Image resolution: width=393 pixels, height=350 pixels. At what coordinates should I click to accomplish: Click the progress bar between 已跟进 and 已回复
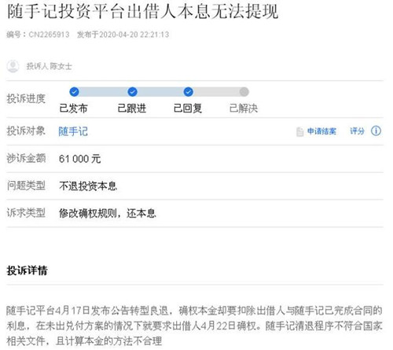tap(160, 92)
